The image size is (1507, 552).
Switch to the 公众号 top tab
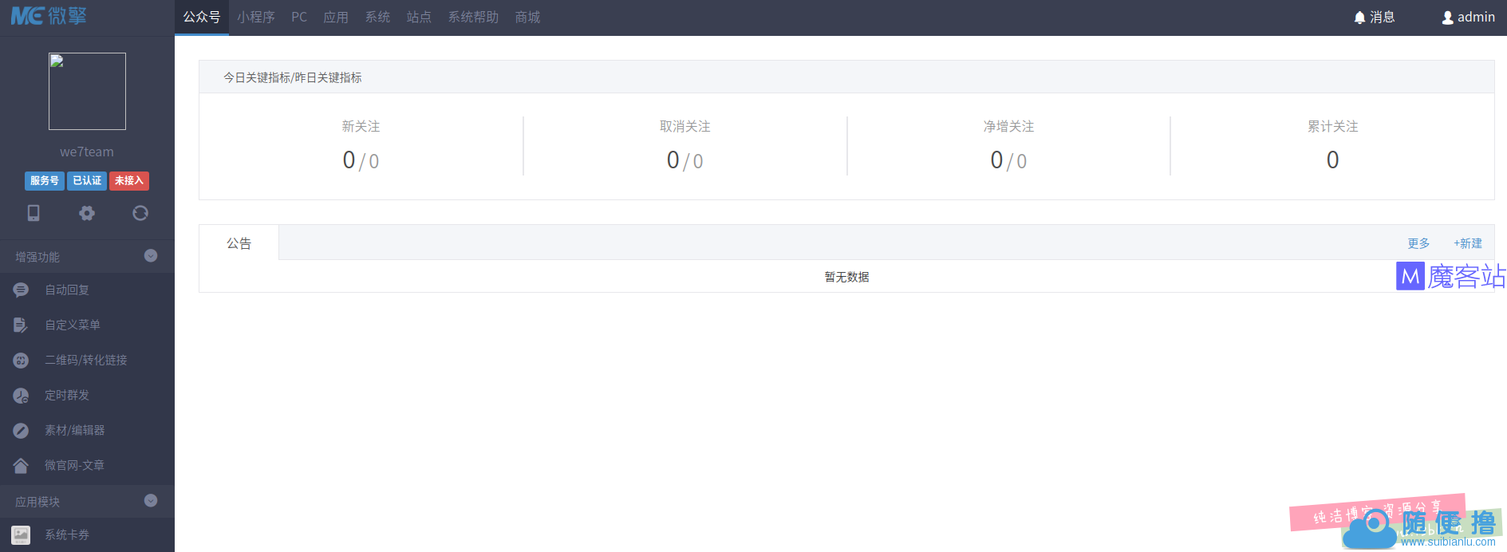click(202, 18)
